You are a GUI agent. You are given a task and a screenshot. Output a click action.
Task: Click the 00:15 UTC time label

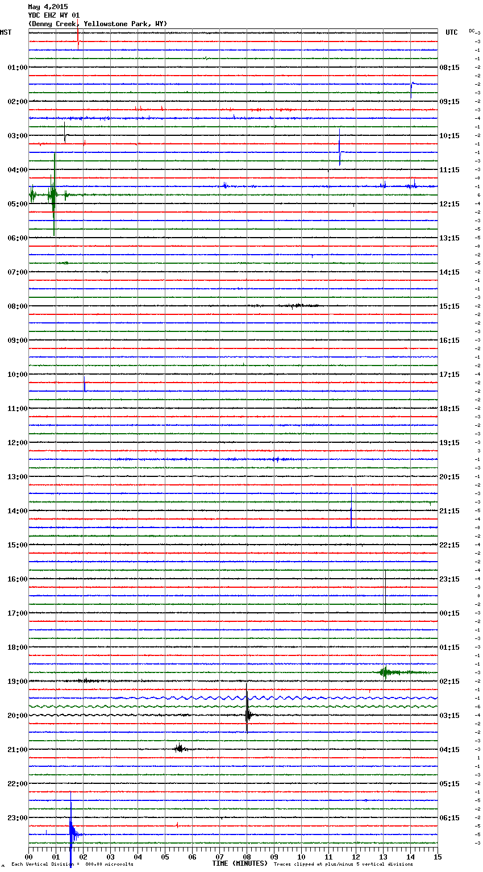click(x=449, y=613)
